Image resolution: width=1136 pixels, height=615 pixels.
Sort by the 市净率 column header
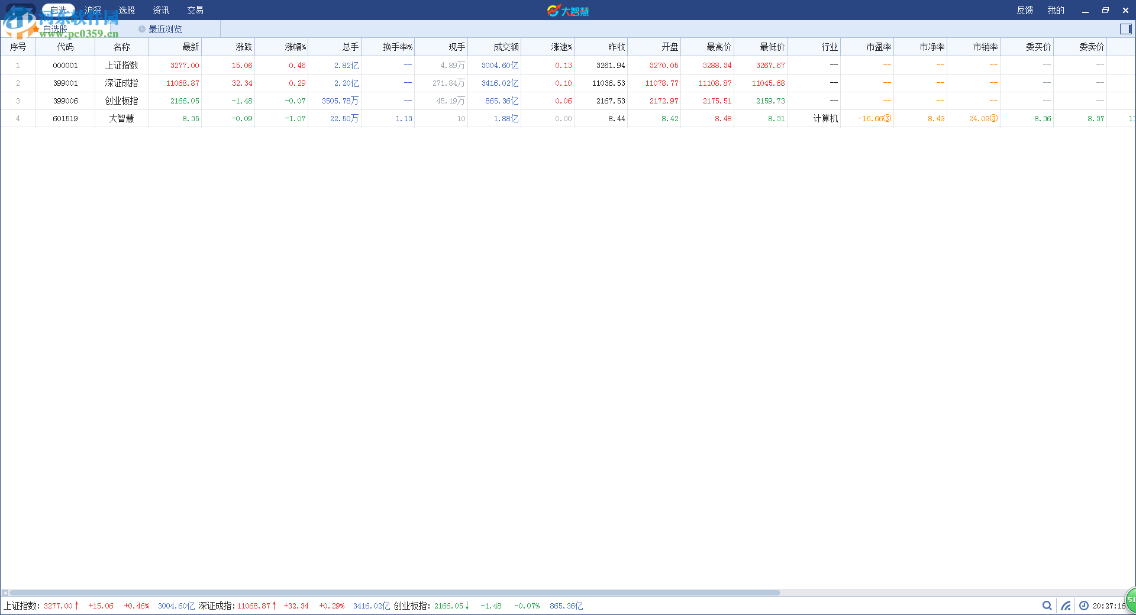920,47
